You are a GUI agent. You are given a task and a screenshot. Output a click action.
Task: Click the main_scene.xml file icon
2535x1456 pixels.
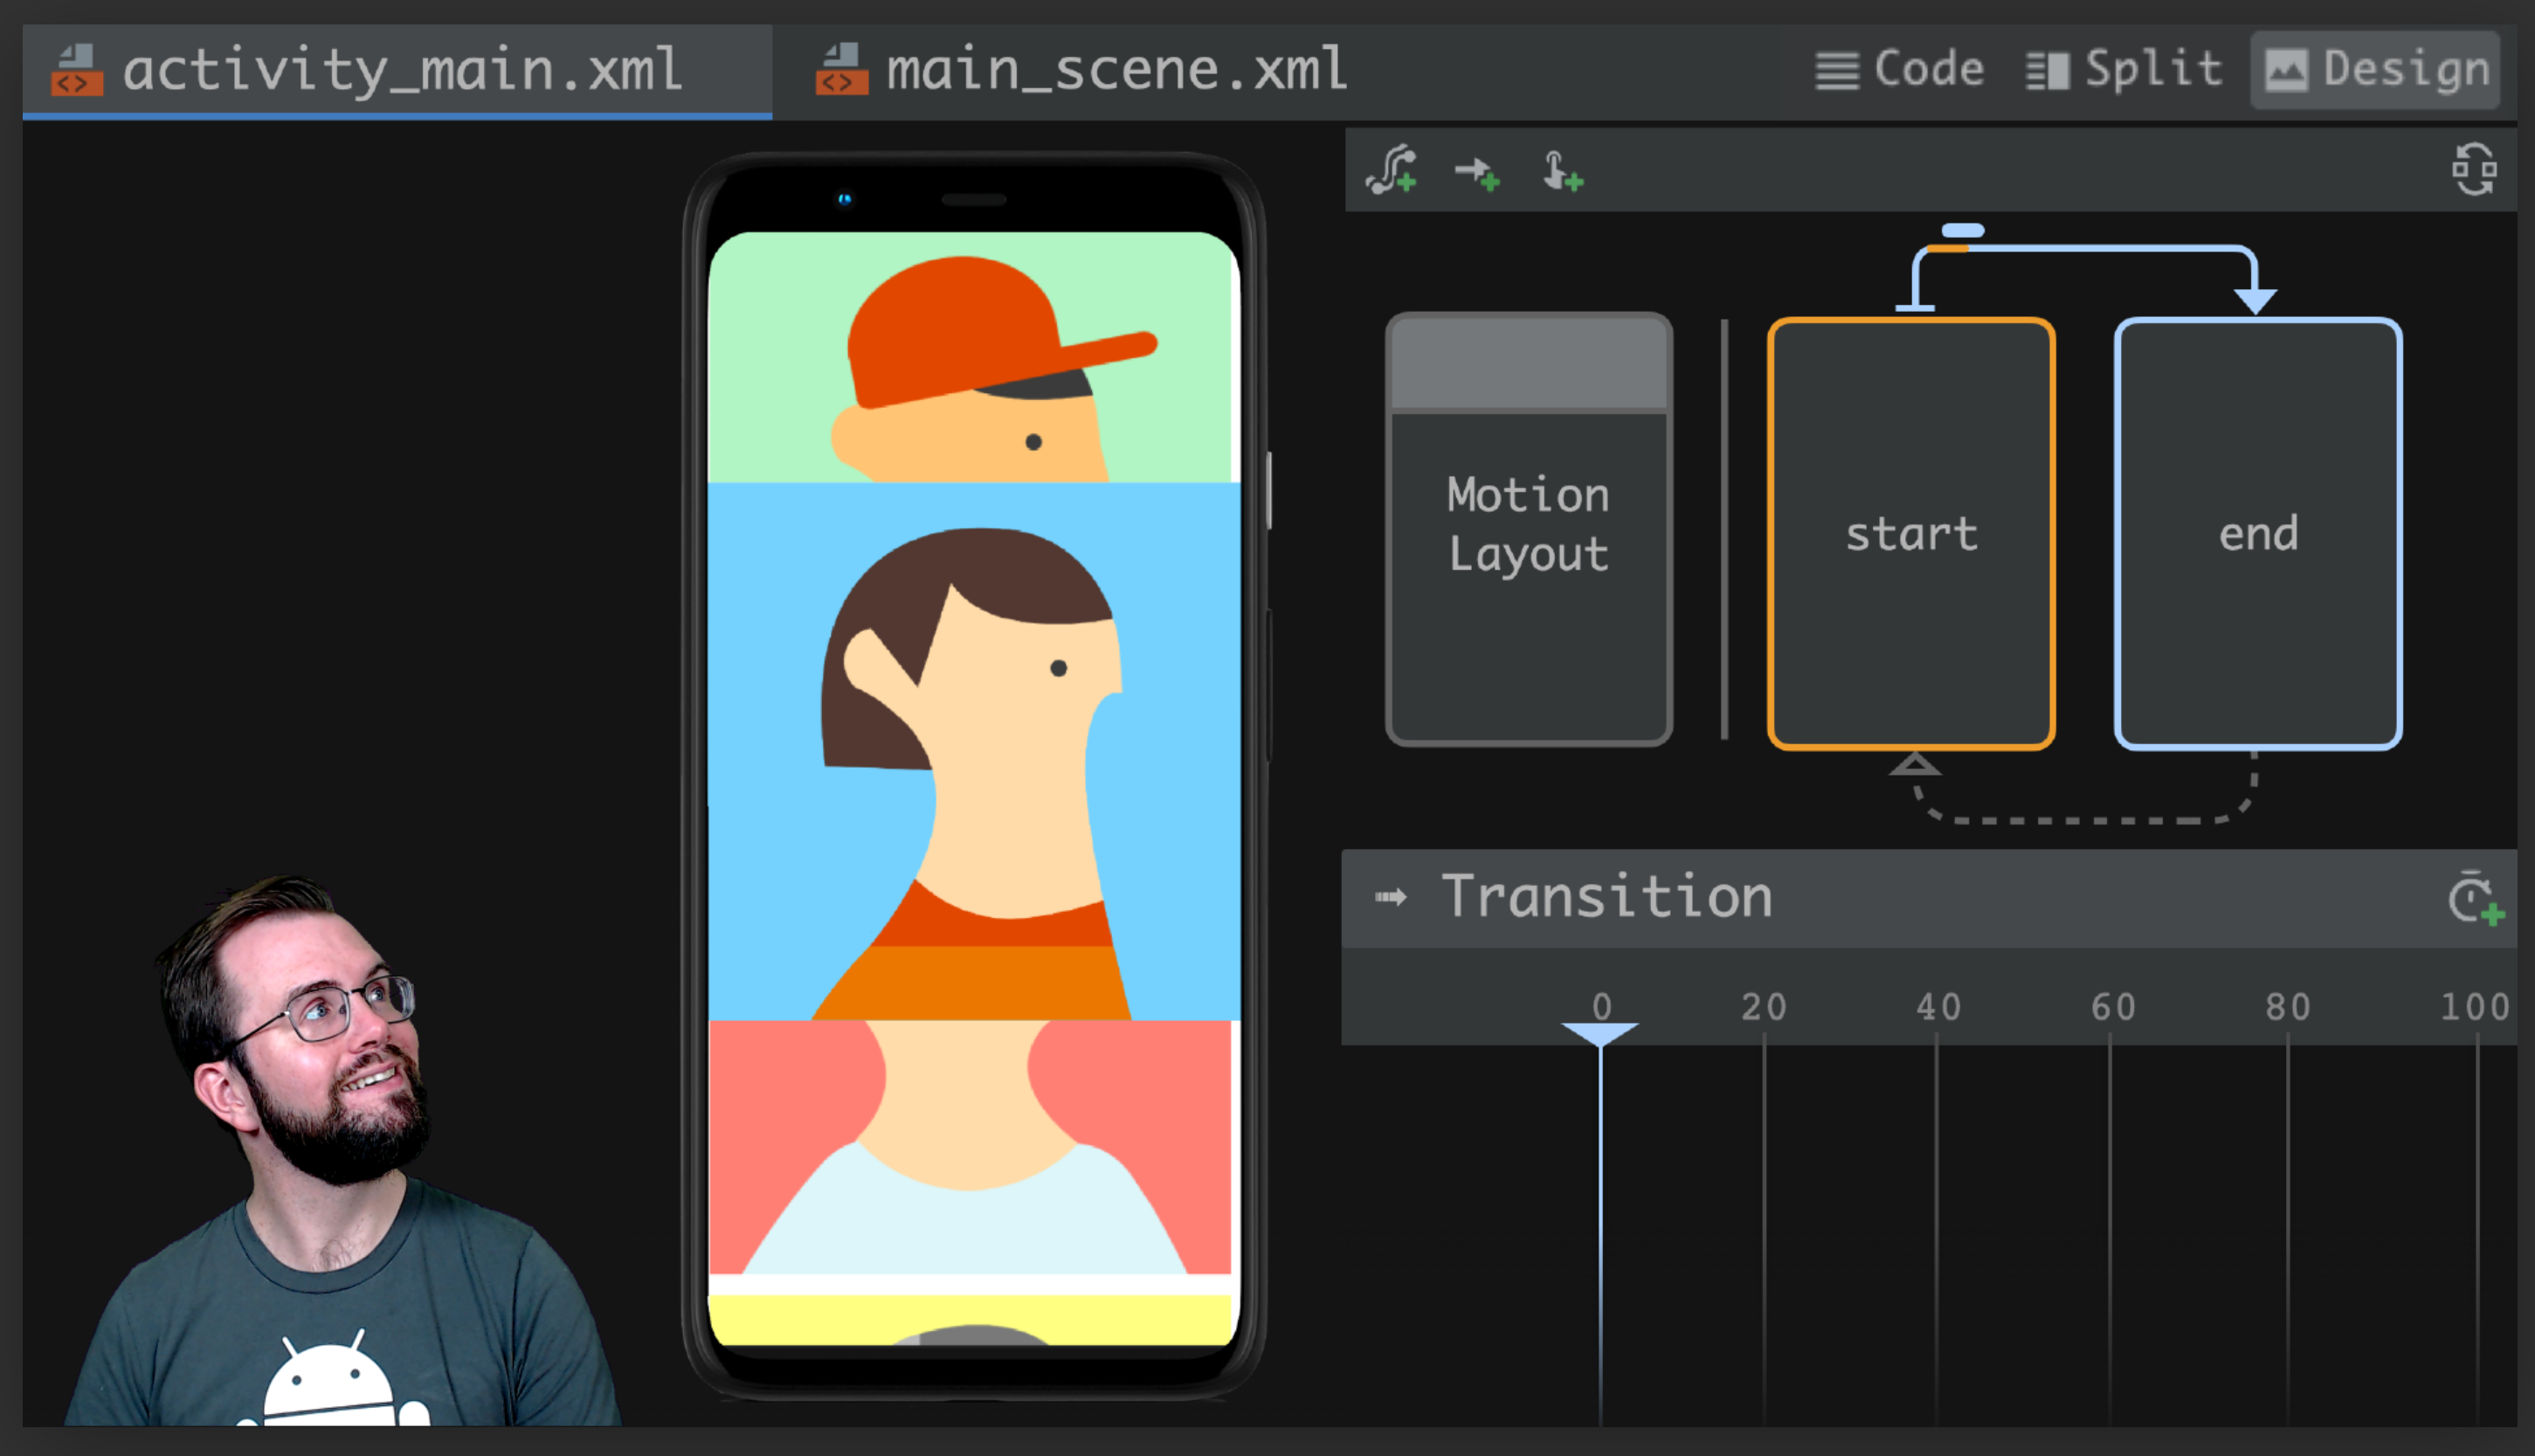841,70
